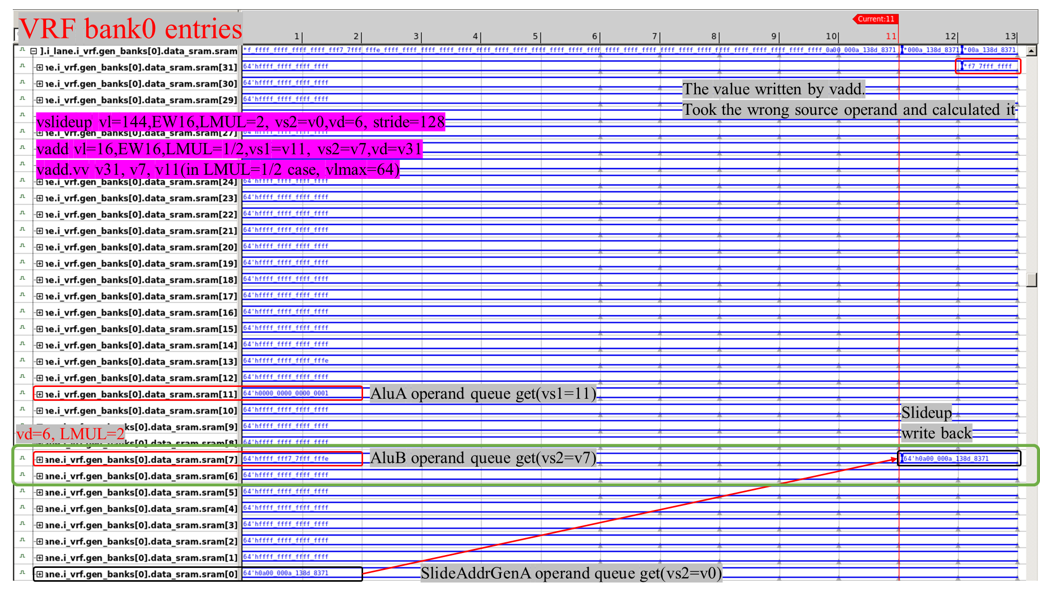Click the signal type icon beside sram[7]
The height and width of the screenshot is (593, 1040).
(x=22, y=459)
